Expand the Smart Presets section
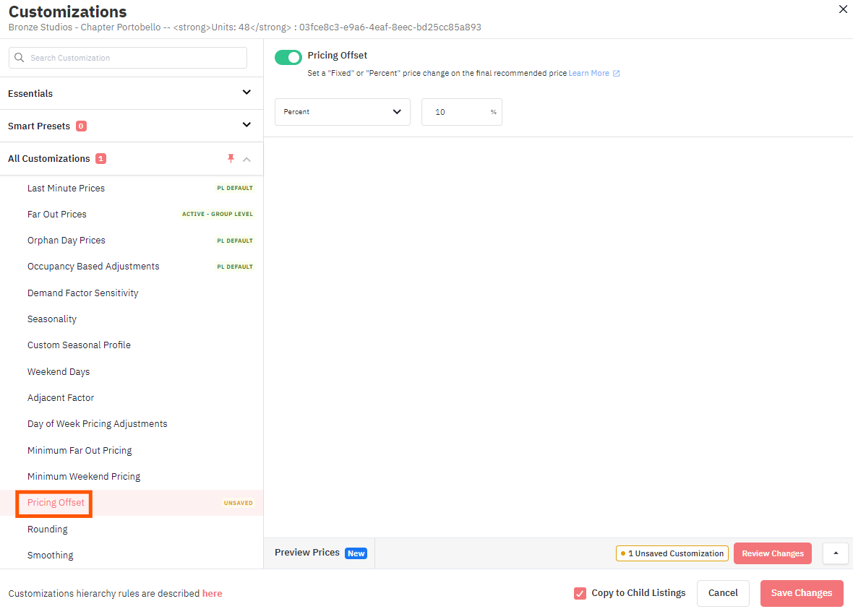The height and width of the screenshot is (609, 853). [x=132, y=126]
